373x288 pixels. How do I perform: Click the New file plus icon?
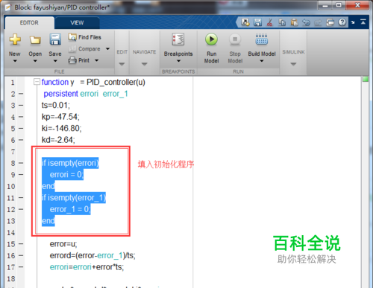[x=15, y=39]
